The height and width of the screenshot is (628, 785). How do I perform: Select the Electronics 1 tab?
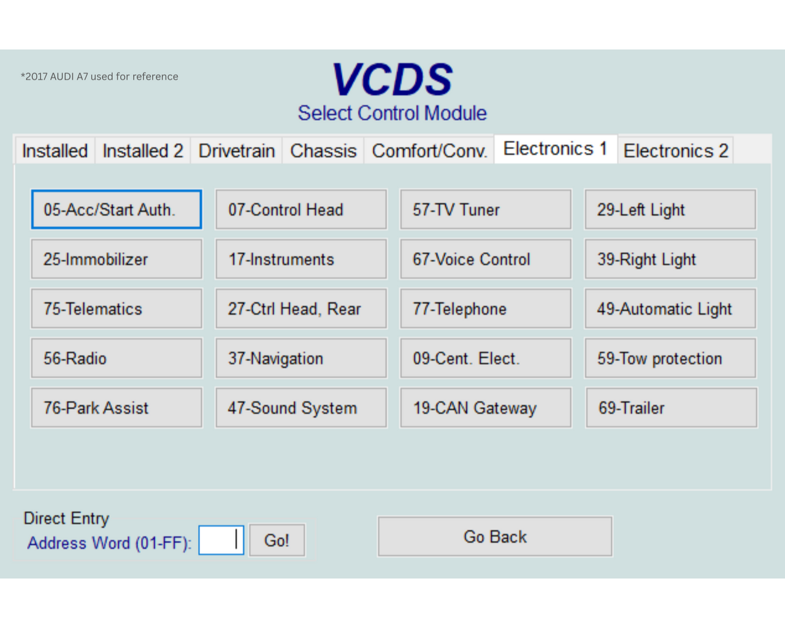coord(556,149)
